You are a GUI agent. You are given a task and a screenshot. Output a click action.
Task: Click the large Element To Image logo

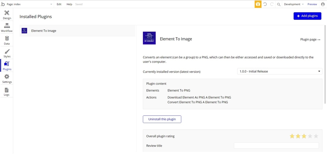pos(149,38)
